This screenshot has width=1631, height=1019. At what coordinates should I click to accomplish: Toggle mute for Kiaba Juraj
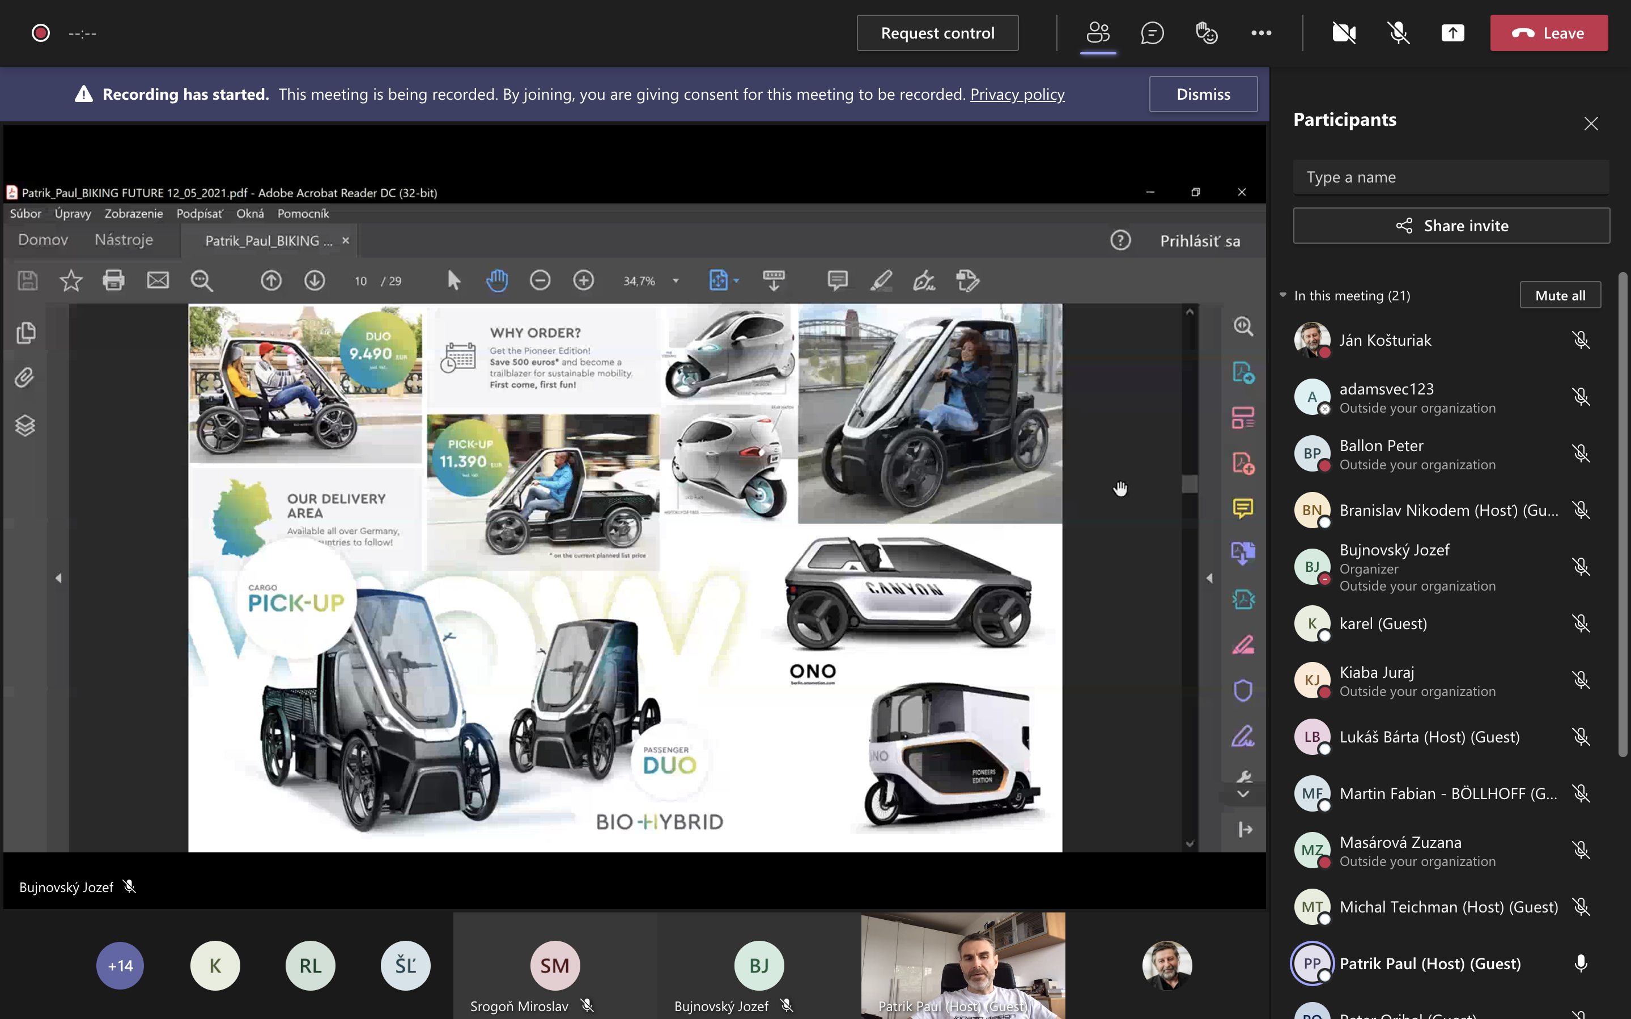(x=1581, y=680)
